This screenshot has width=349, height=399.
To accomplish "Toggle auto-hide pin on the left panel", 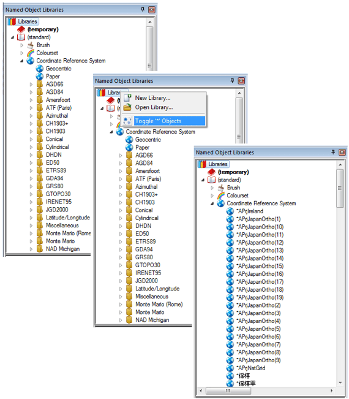I will [x=143, y=9].
